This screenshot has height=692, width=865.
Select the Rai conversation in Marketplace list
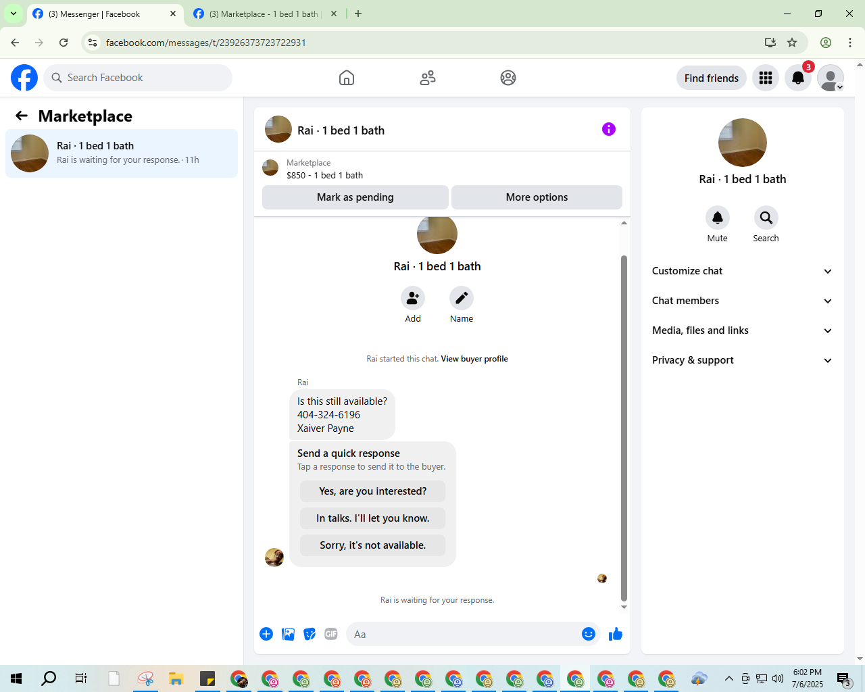[x=122, y=153]
